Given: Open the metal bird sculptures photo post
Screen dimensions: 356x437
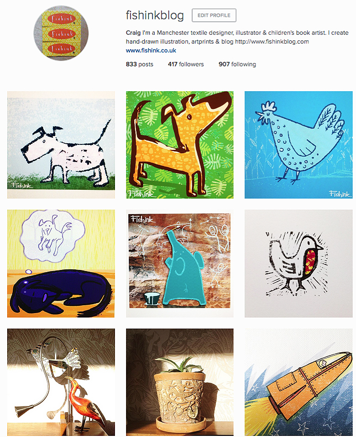Looking at the screenshot, I should tap(61, 382).
